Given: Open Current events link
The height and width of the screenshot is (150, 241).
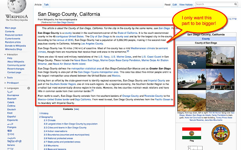Looking at the screenshot, I should pyautogui.click(x=12, y=39).
